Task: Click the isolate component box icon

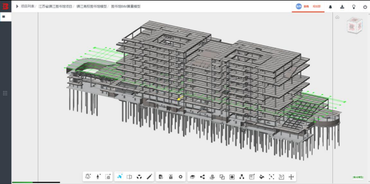Action: pos(232,177)
